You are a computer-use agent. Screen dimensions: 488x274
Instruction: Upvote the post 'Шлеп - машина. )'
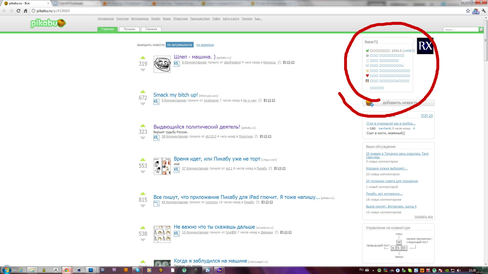(143, 58)
